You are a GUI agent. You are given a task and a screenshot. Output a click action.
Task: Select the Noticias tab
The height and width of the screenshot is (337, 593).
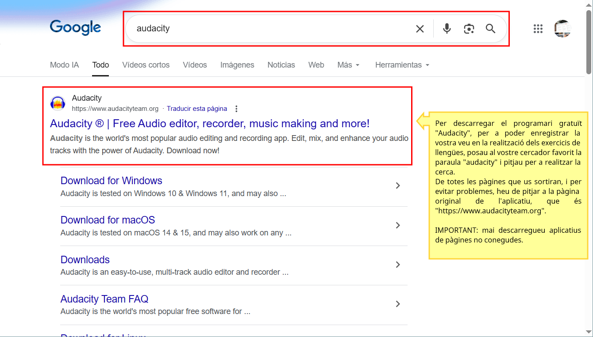[x=281, y=65]
